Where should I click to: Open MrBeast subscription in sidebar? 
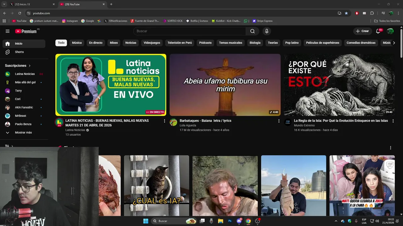coord(24,116)
